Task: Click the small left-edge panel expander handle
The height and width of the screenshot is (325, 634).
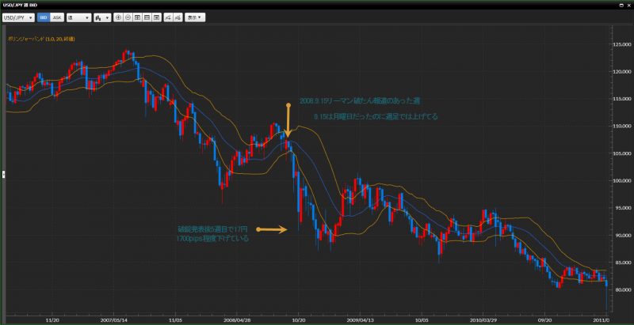Action: click(3, 173)
